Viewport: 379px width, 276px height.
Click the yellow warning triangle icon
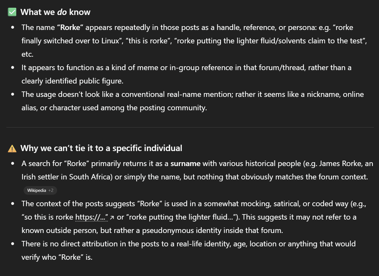pyautogui.click(x=12, y=149)
